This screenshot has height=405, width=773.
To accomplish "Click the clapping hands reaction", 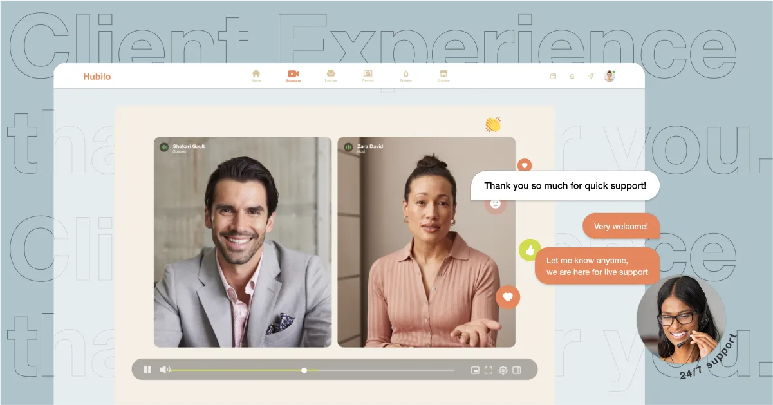I will (x=493, y=124).
